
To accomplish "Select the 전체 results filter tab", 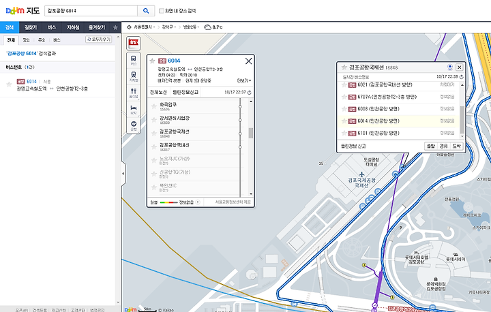I will click(11, 40).
